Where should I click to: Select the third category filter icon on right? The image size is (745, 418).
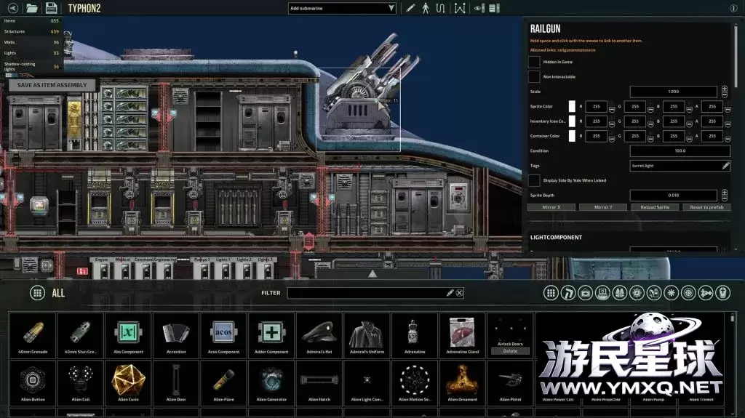tap(586, 293)
